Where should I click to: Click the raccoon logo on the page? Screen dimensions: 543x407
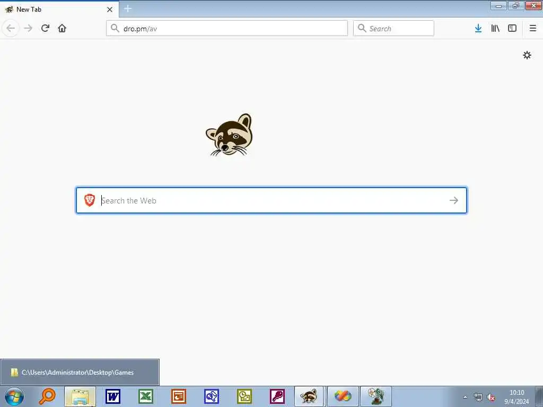click(229, 135)
